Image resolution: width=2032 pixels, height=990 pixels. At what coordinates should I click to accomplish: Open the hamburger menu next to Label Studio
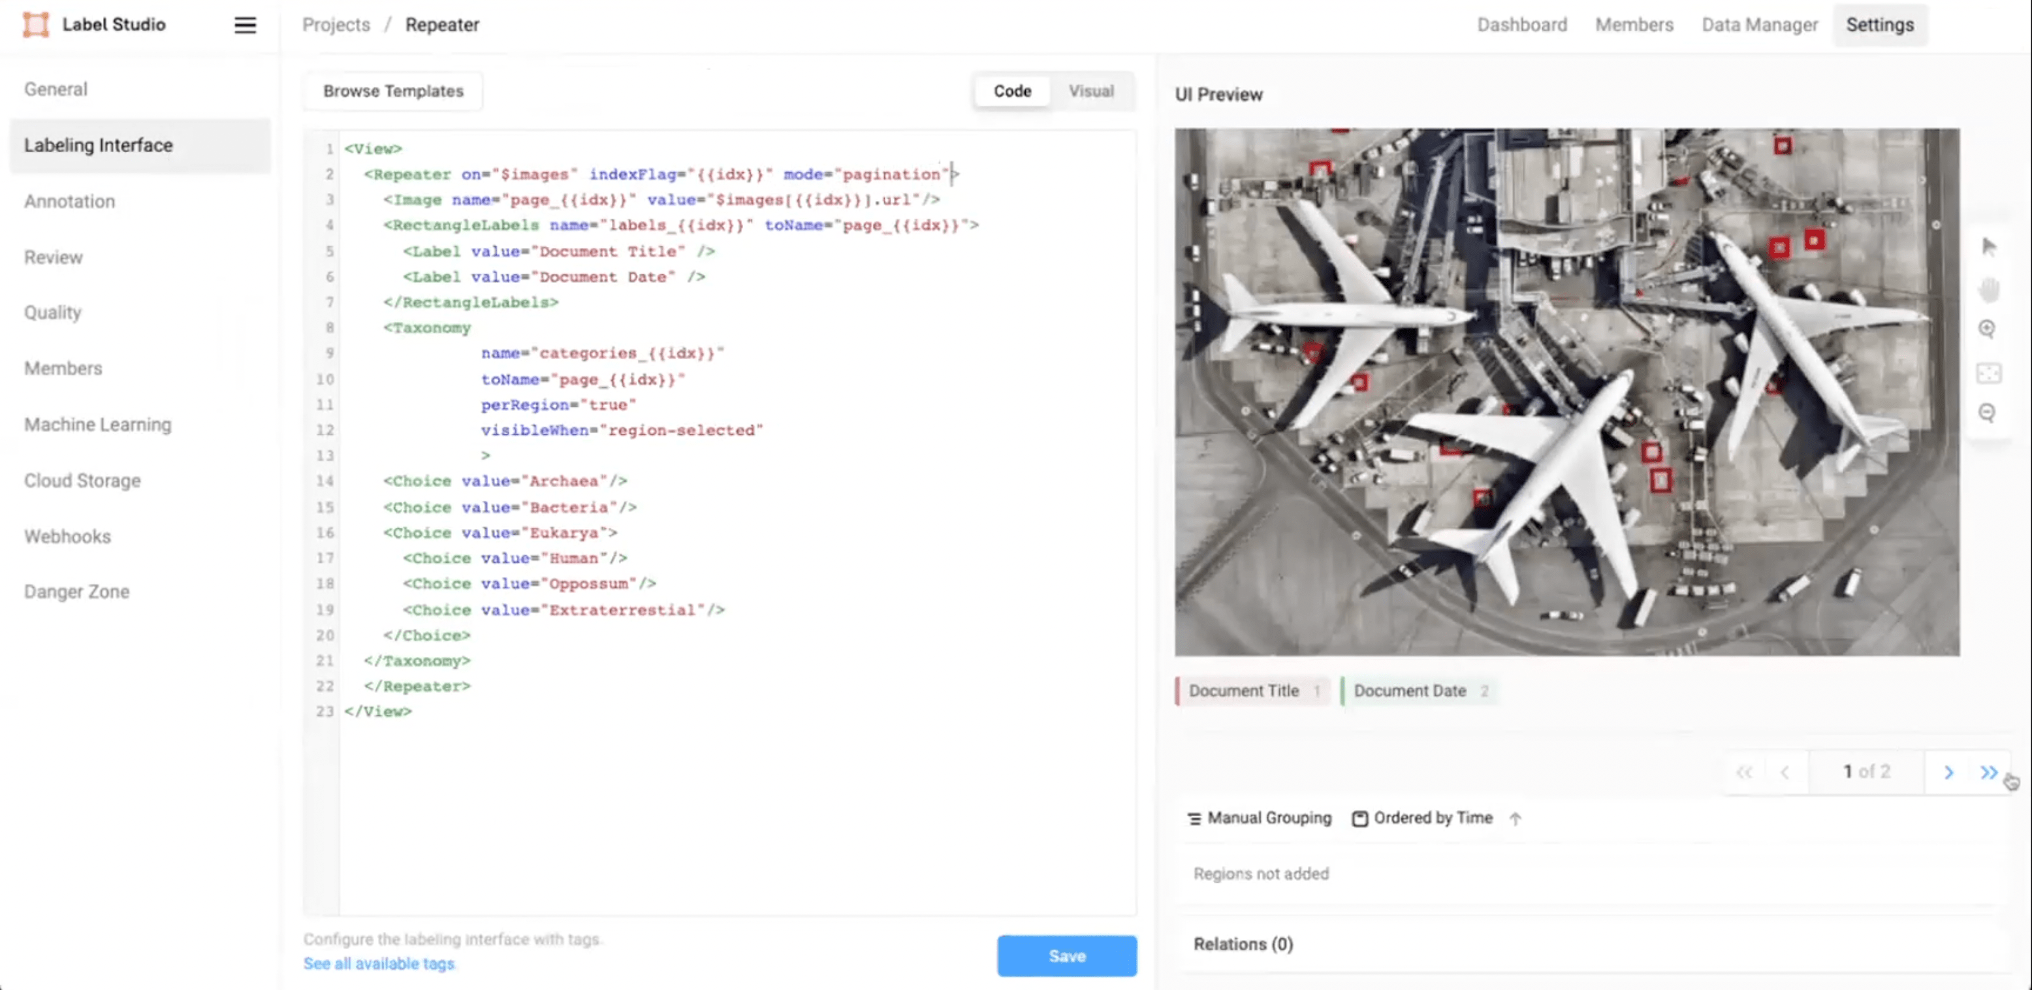pyautogui.click(x=245, y=25)
